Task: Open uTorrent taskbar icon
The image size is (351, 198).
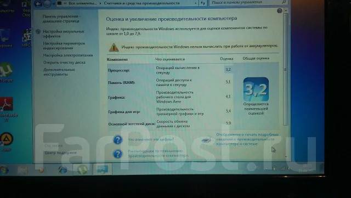Action: pos(82,169)
